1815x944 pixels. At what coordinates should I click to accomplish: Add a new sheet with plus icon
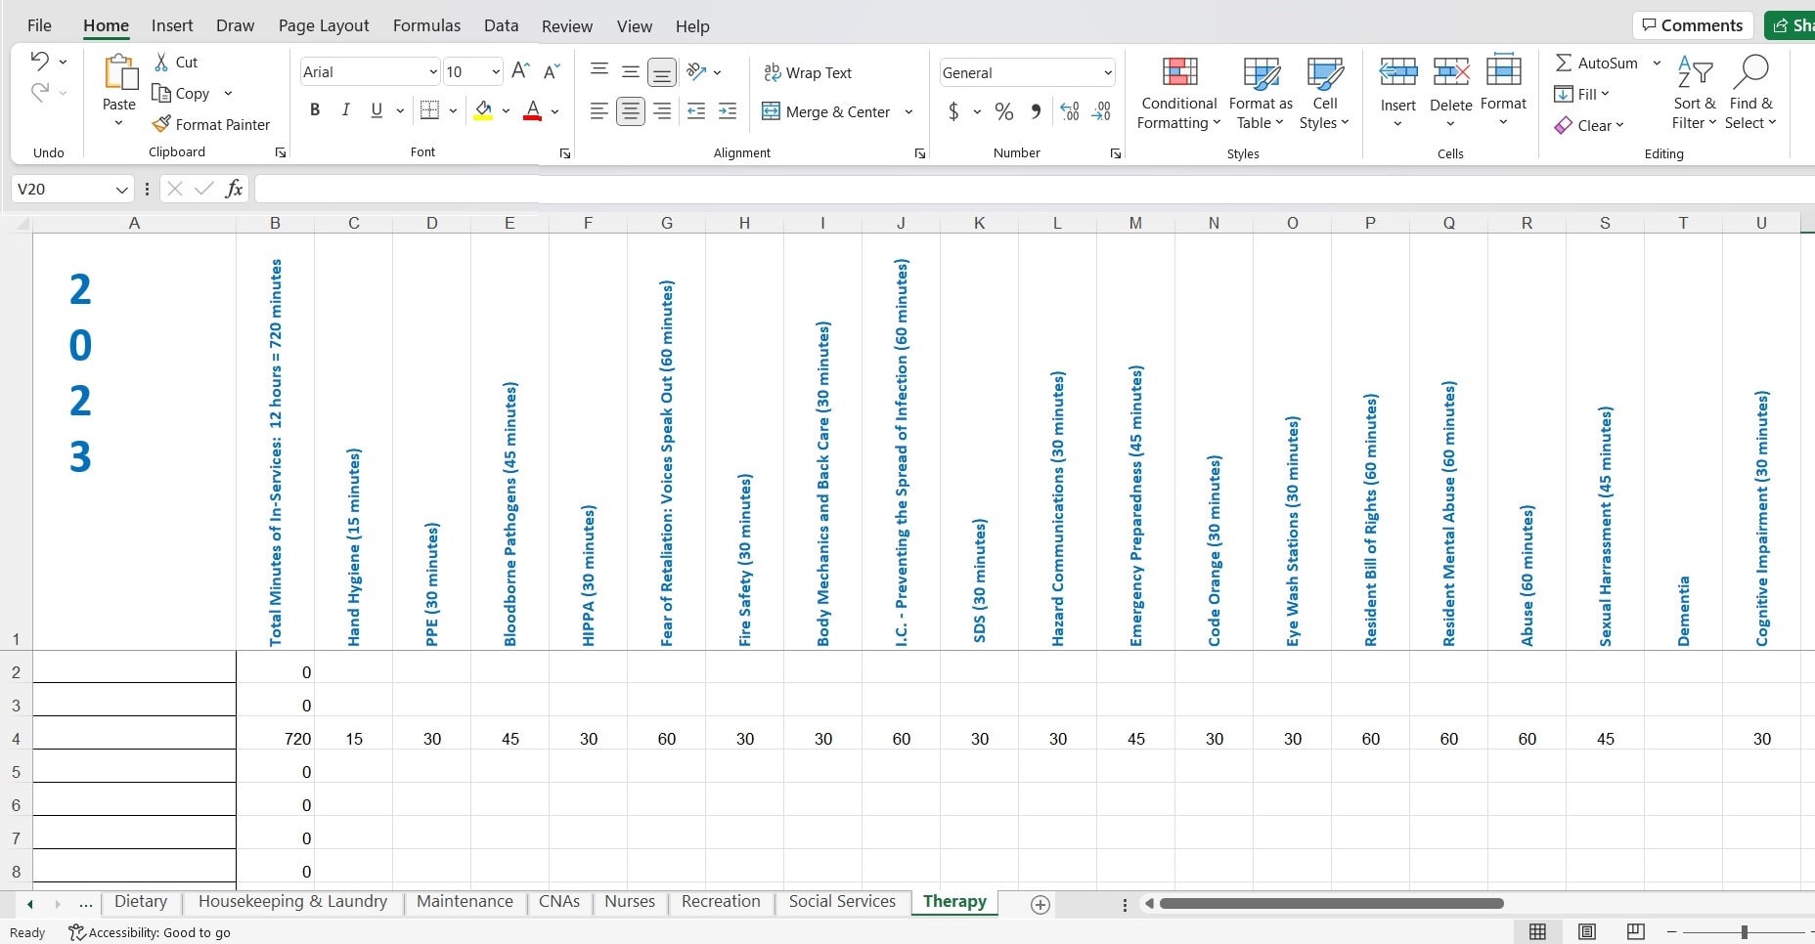click(1040, 905)
